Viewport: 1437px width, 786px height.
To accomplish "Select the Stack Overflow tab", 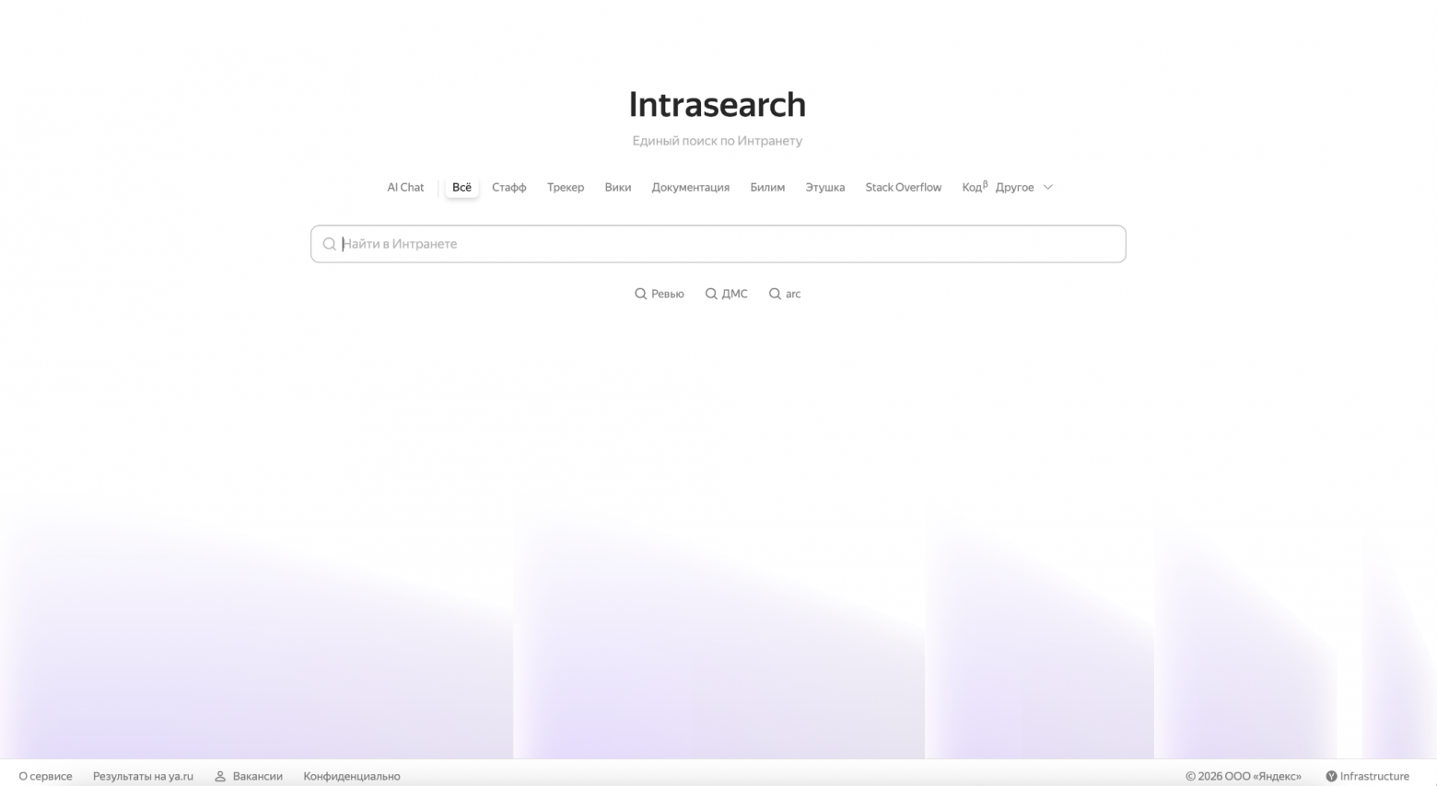I will click(903, 188).
